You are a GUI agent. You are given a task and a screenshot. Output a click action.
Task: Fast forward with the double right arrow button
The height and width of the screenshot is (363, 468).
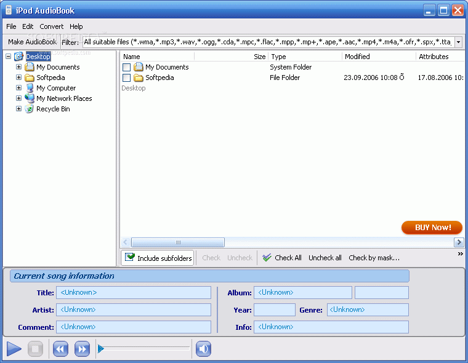point(82,348)
